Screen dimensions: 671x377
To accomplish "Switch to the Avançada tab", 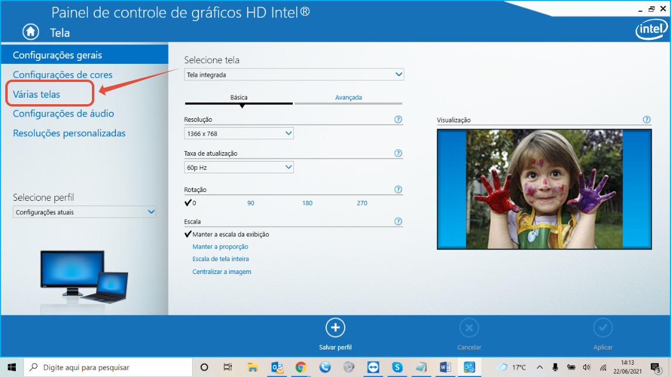I will coord(348,98).
